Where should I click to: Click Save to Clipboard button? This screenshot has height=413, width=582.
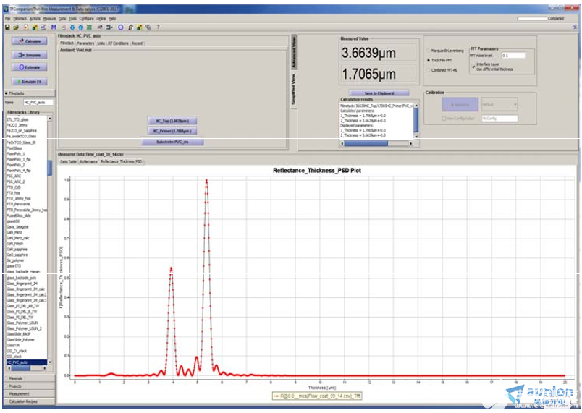[x=379, y=93]
